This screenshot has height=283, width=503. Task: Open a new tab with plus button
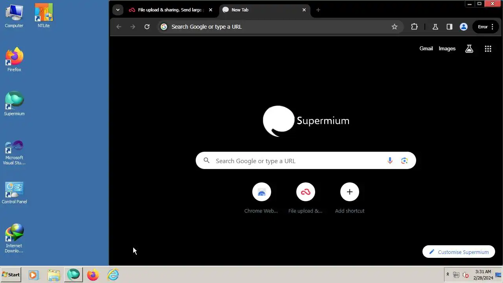pos(318,10)
